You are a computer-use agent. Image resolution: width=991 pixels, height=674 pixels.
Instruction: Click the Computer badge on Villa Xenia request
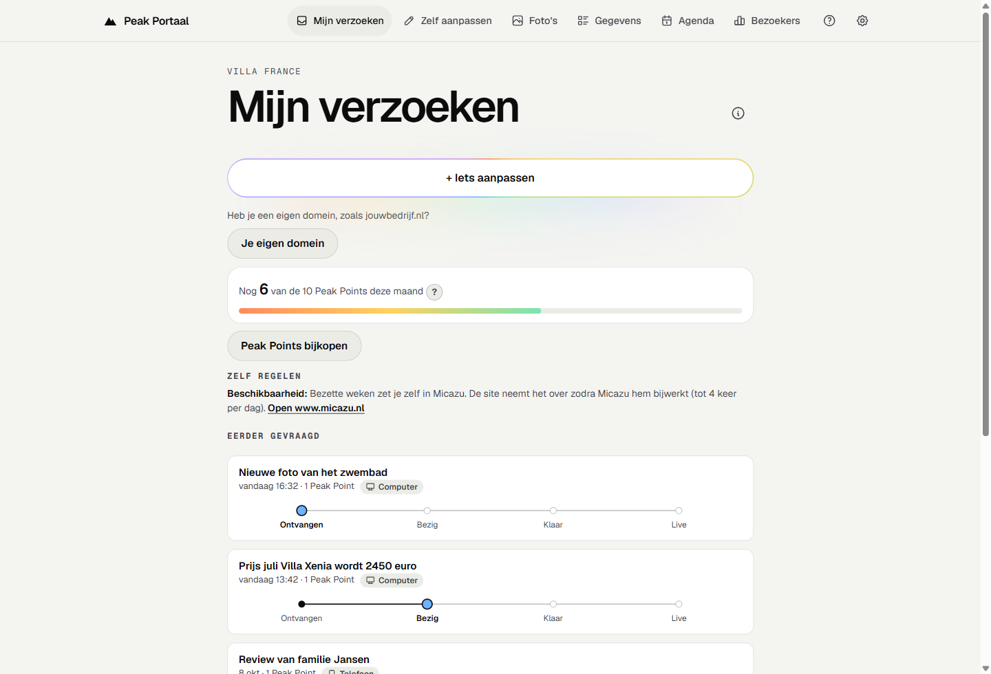[392, 580]
